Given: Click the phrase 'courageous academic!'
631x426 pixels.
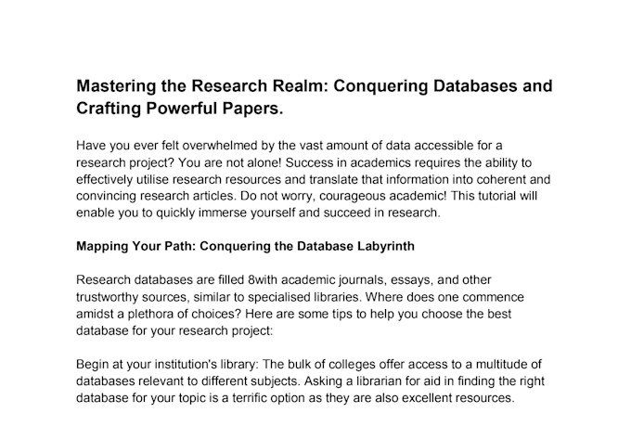Looking at the screenshot, I should [x=382, y=196].
